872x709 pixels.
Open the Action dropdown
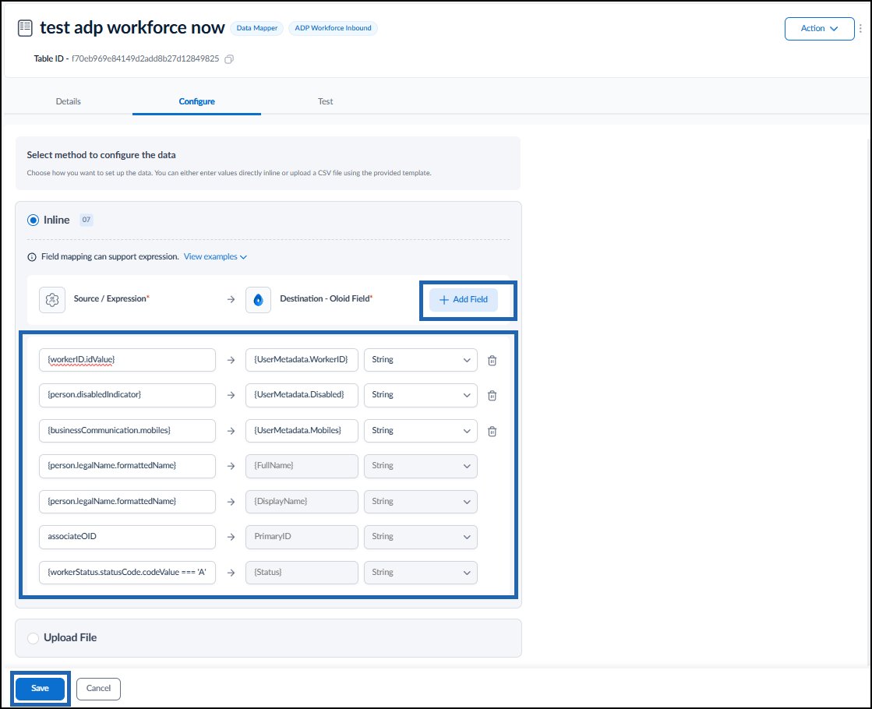(819, 28)
